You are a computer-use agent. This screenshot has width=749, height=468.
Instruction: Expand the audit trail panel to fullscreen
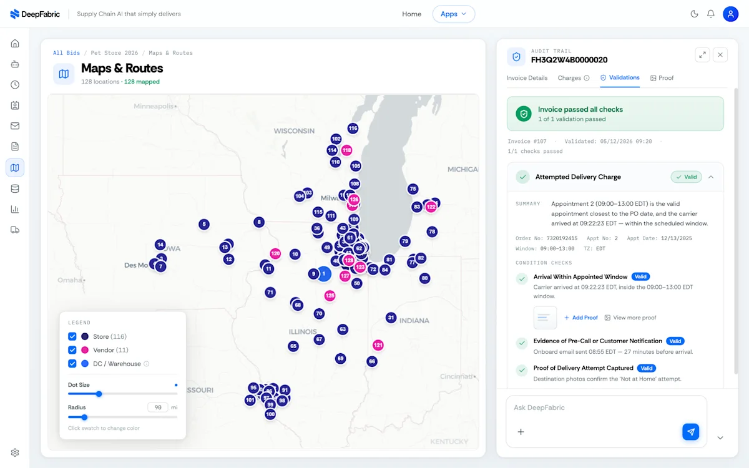pyautogui.click(x=703, y=55)
